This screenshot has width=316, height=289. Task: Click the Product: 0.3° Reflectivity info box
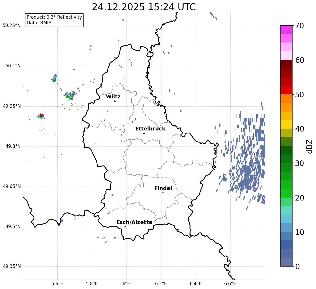click(54, 20)
